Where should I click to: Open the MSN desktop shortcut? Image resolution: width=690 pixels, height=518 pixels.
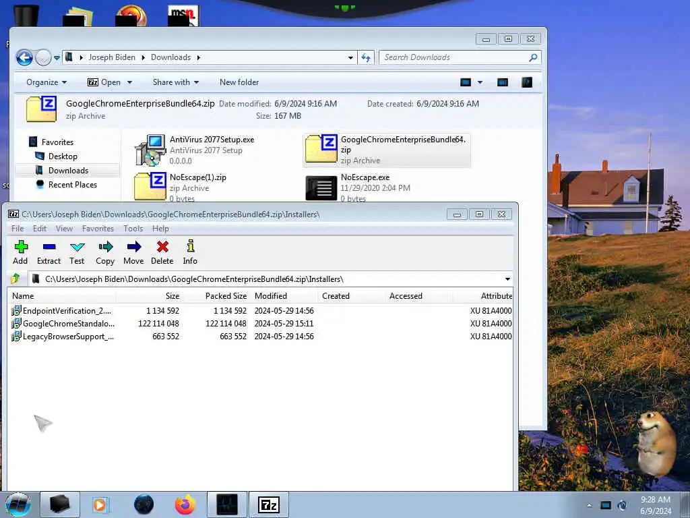click(x=183, y=15)
